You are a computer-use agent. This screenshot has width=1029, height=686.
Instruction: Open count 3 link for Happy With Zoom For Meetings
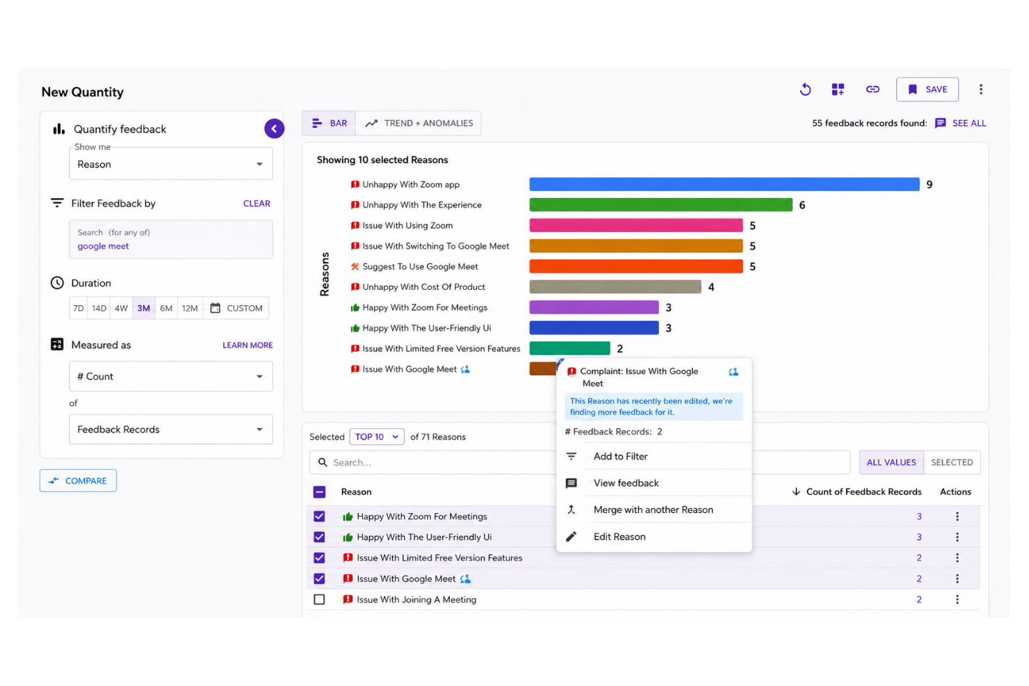pos(919,516)
